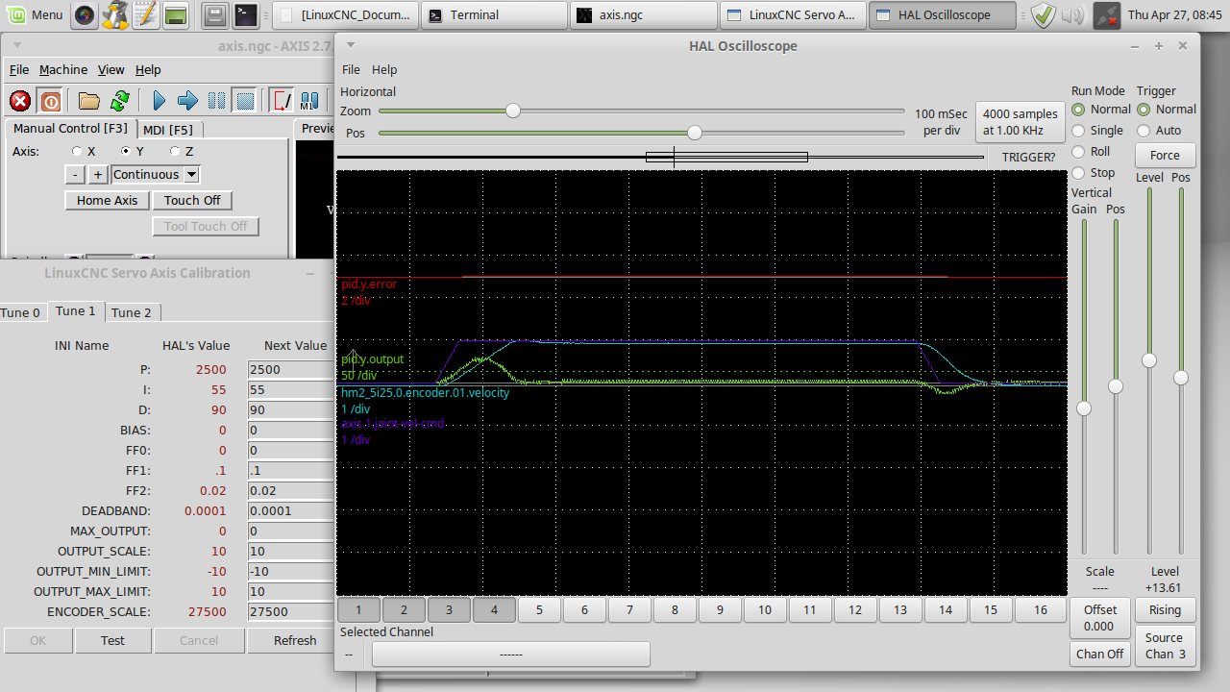Viewport: 1230px width, 692px height.
Task: Set oscilloscope Run Mode to Stop
Action: [1078, 173]
